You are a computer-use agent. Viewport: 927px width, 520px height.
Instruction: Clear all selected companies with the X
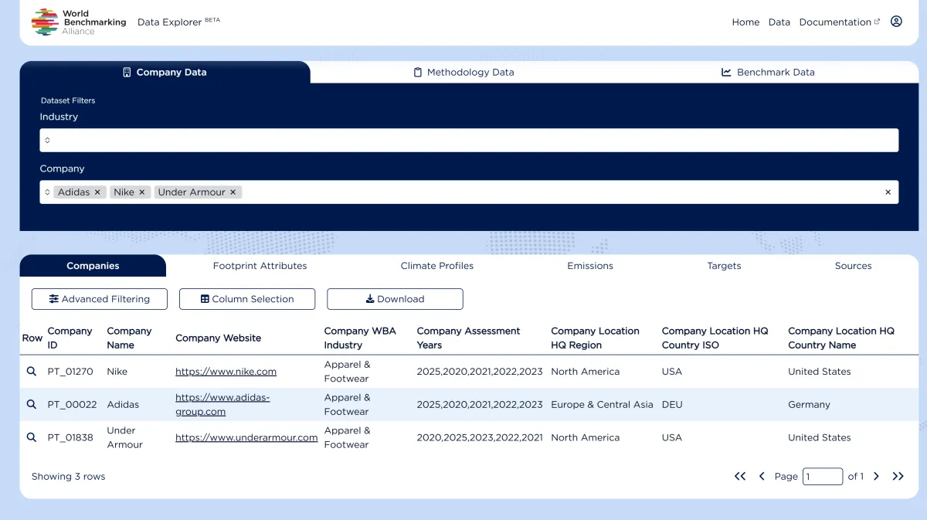coord(888,192)
